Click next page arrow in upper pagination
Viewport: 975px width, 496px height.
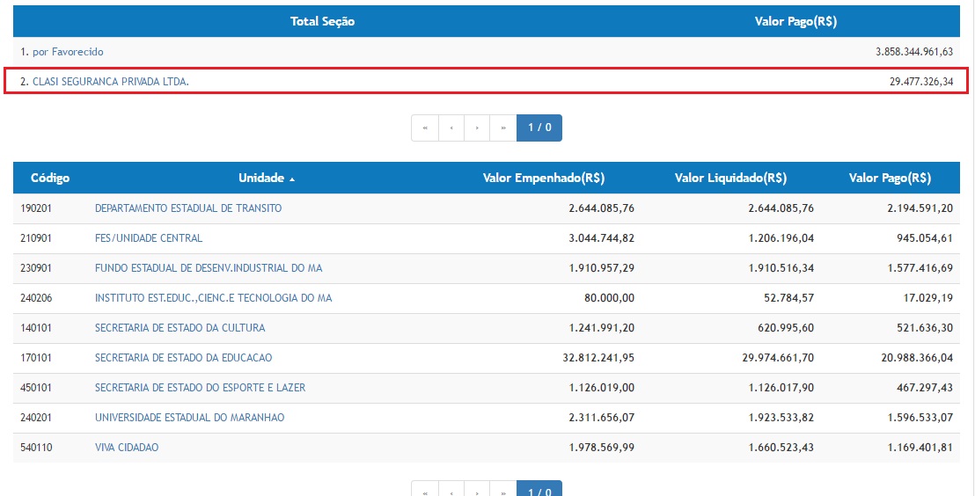point(477,128)
